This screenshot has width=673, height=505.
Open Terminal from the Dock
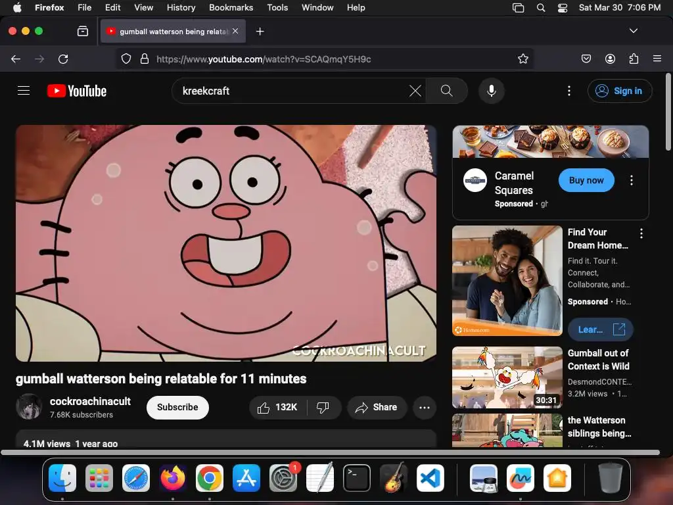tap(357, 478)
